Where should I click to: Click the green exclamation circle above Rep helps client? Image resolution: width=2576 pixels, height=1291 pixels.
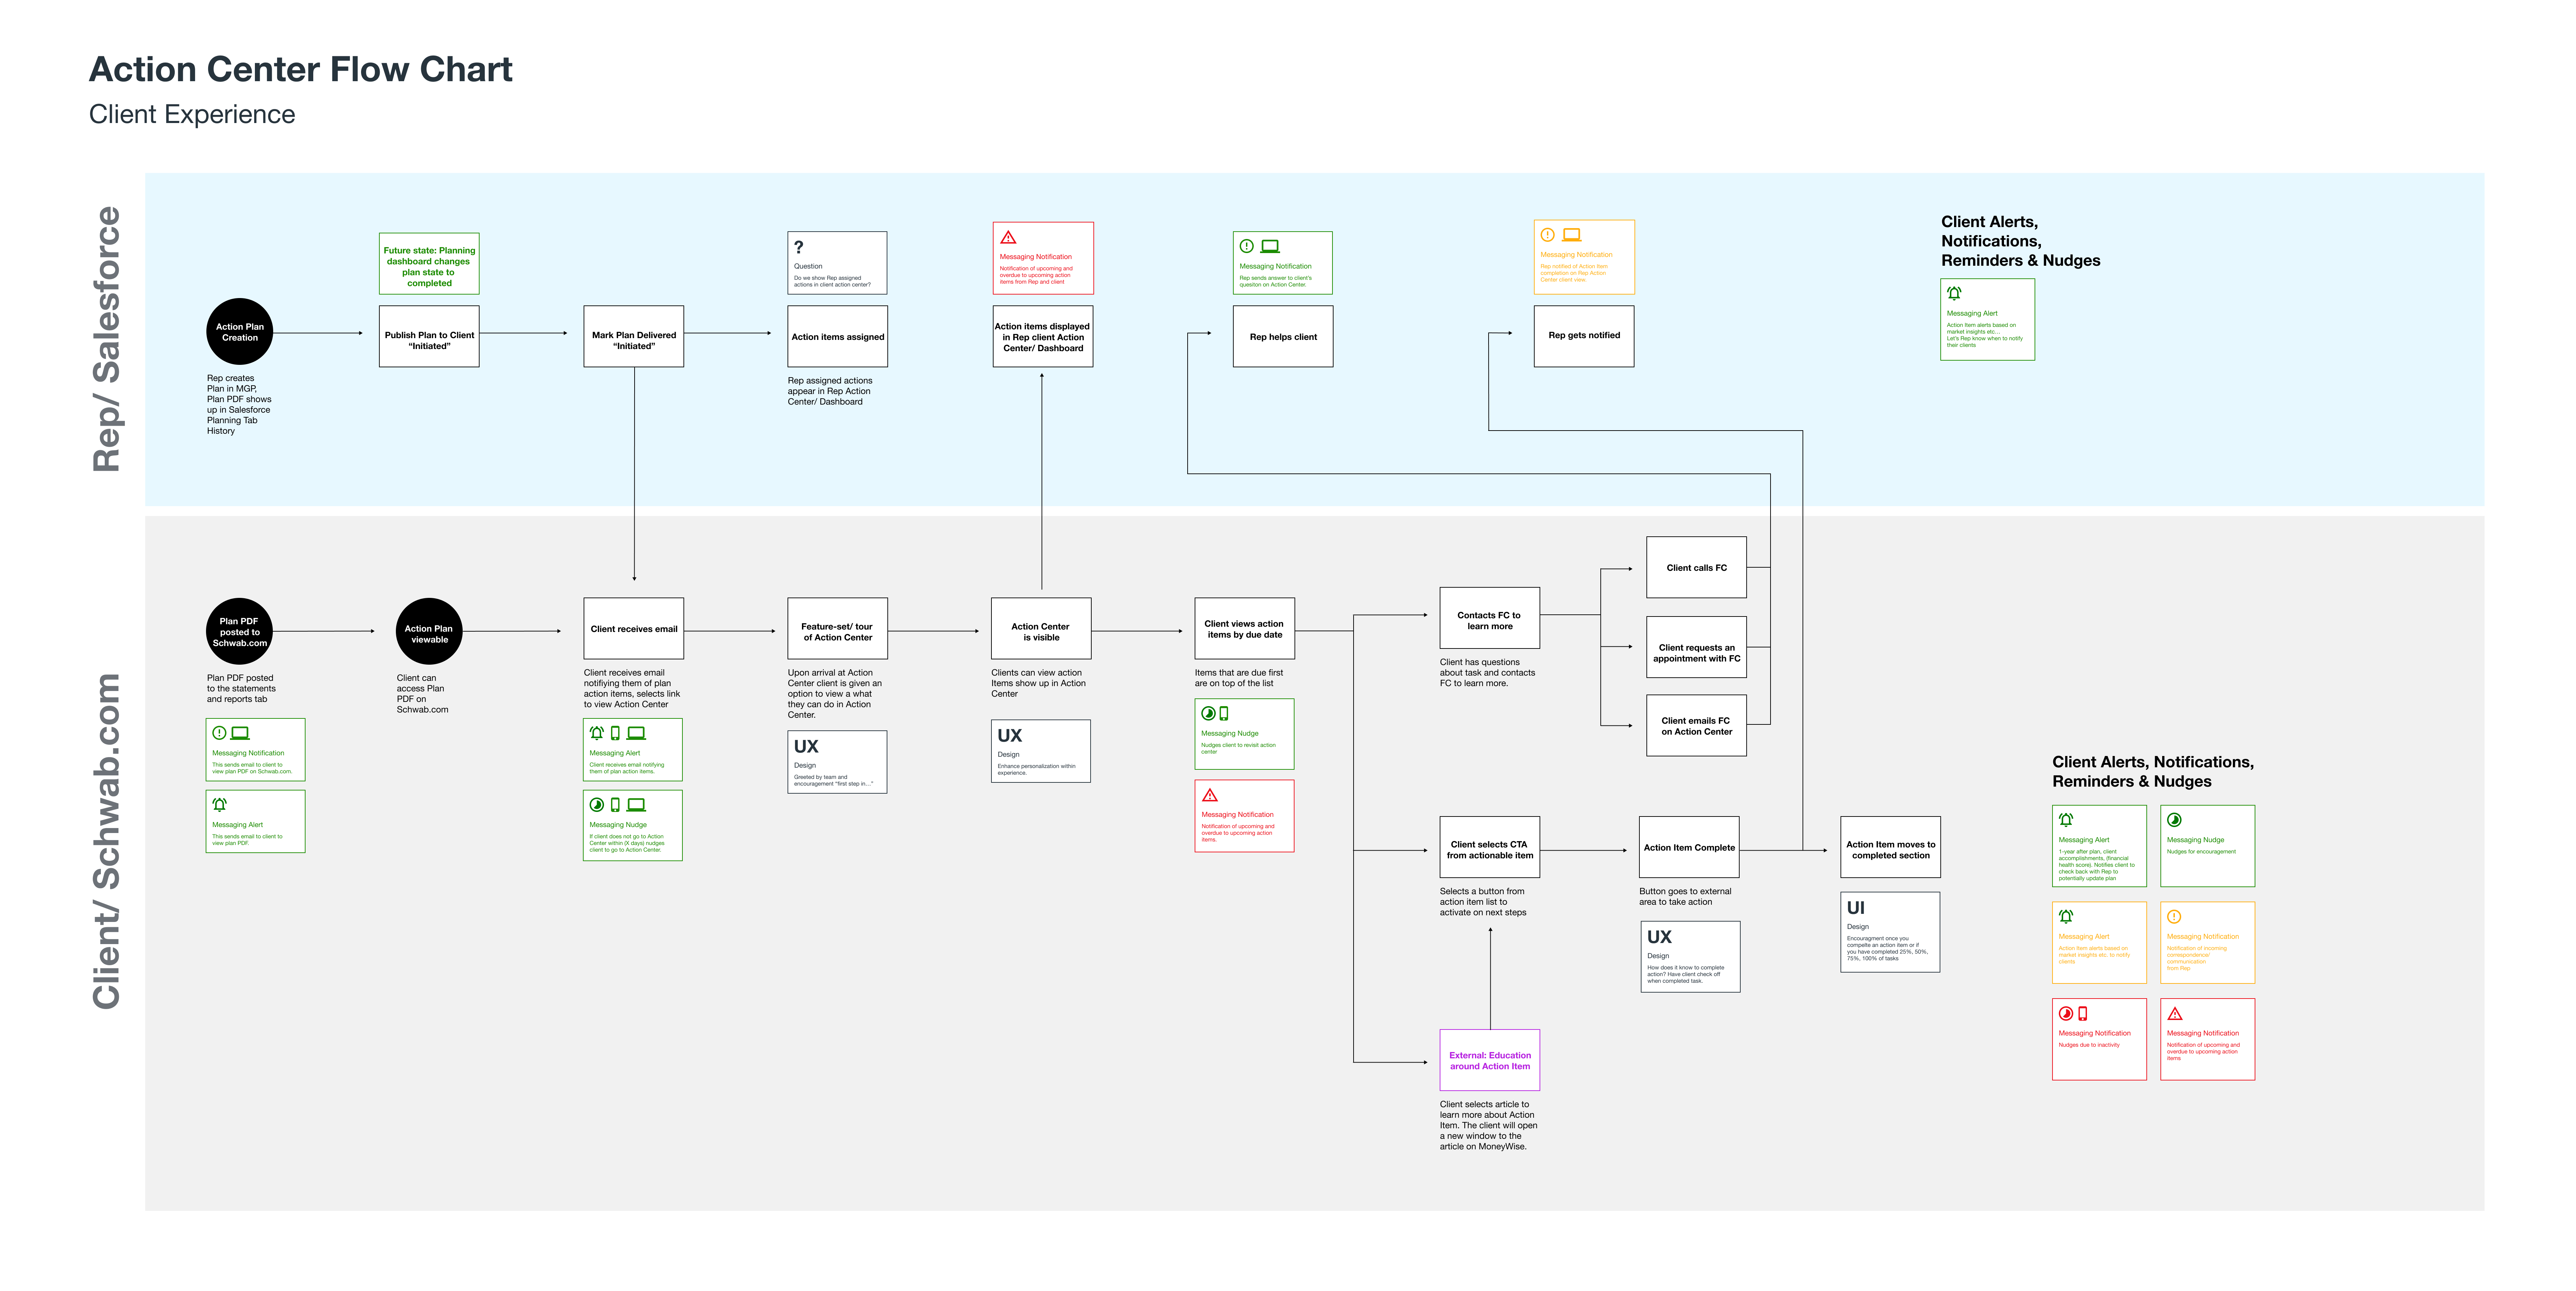coord(1247,246)
